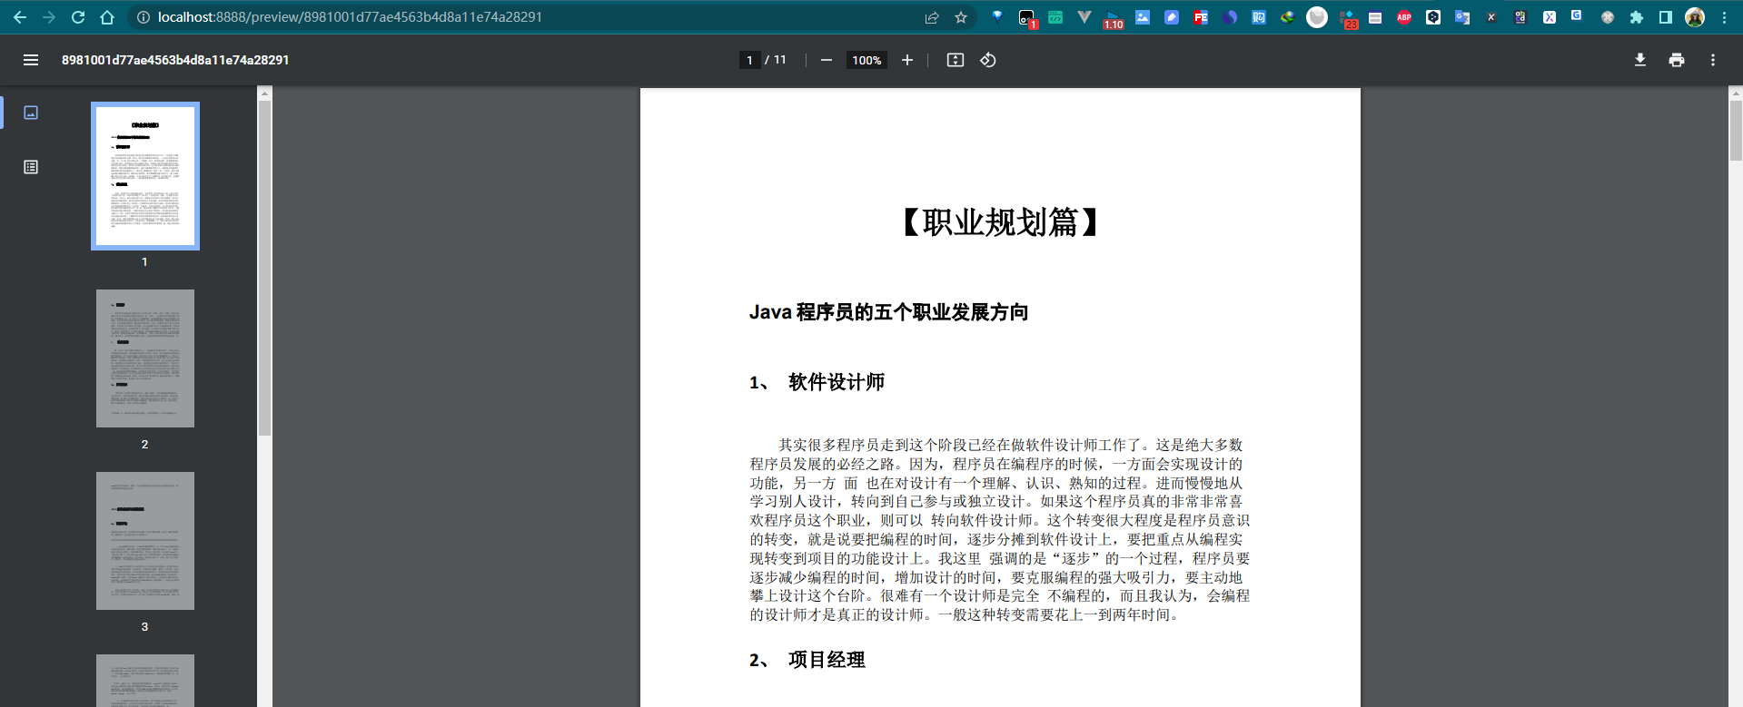Fit the PDF to page
This screenshot has width=1743, height=707.
pos(956,60)
